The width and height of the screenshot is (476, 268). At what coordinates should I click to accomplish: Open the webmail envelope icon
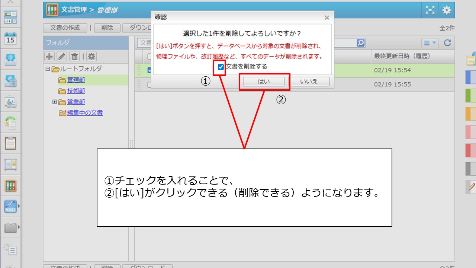click(10, 60)
